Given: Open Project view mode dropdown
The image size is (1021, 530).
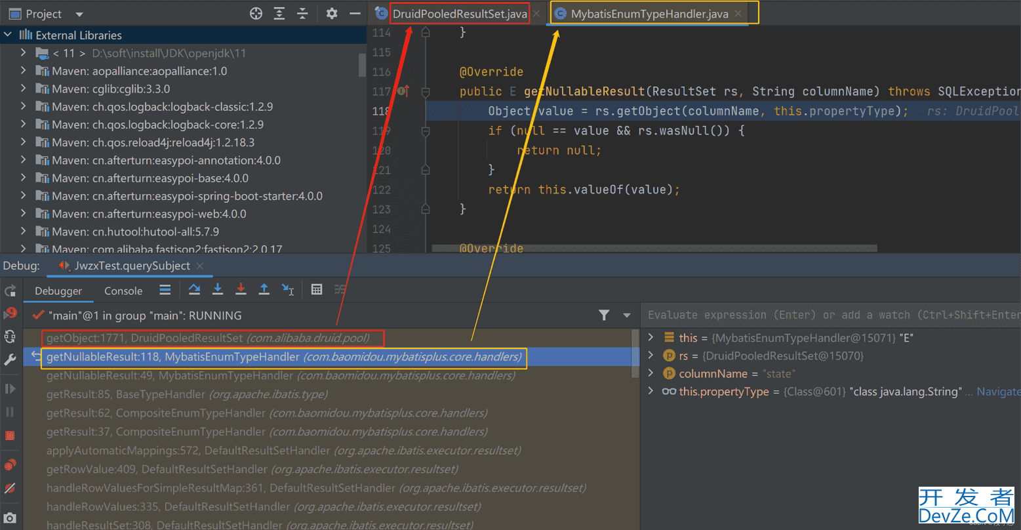Looking at the screenshot, I should tap(79, 14).
